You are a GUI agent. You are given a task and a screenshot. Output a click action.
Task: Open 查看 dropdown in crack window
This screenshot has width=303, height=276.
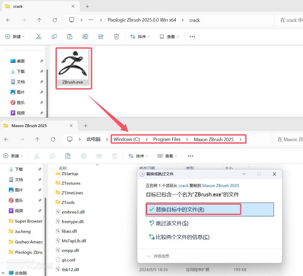[x=169, y=37]
